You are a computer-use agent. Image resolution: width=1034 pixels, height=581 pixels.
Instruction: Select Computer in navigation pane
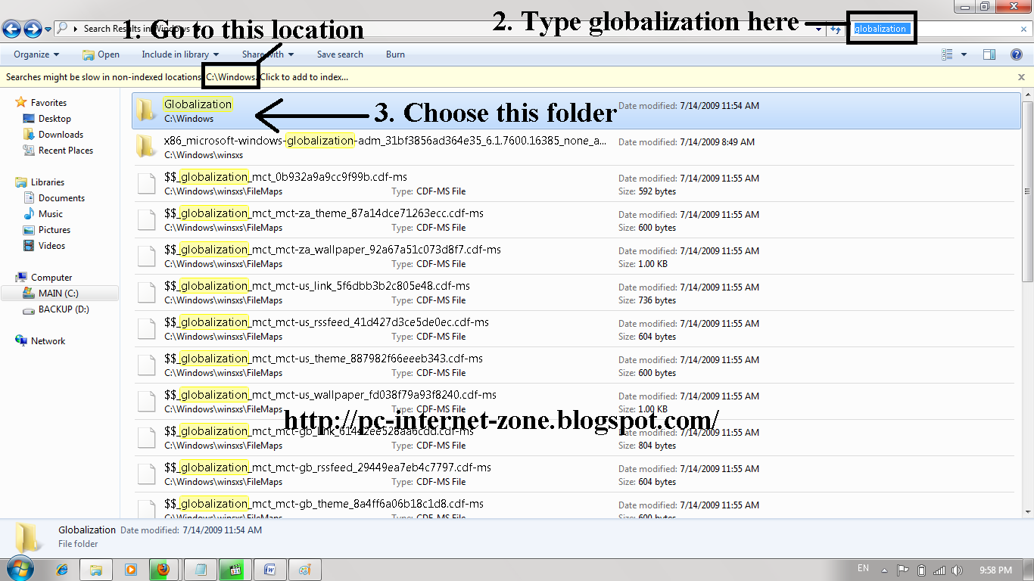(x=51, y=278)
